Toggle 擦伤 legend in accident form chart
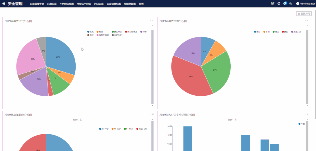 [100, 32]
